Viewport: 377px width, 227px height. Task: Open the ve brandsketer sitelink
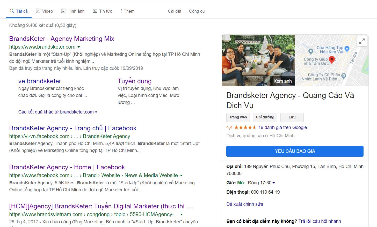click(40, 81)
